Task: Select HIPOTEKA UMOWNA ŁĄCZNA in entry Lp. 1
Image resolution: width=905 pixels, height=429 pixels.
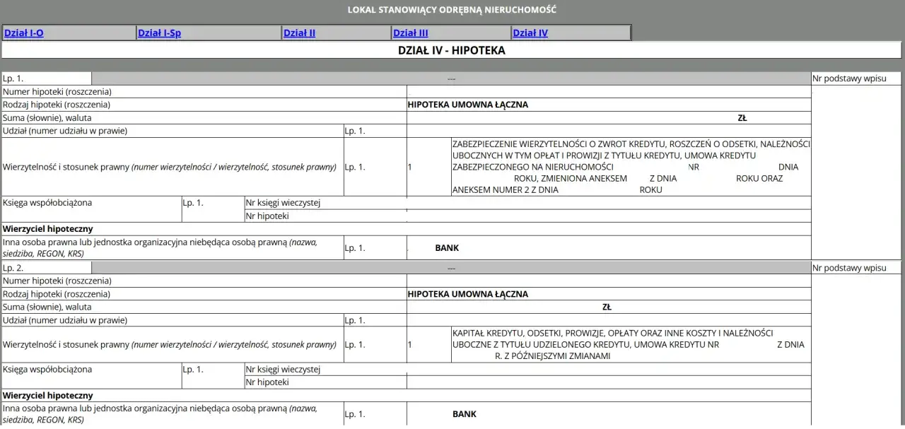Action: pyautogui.click(x=467, y=105)
